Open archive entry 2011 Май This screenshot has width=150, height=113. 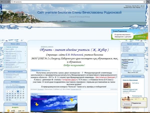coord(125,51)
